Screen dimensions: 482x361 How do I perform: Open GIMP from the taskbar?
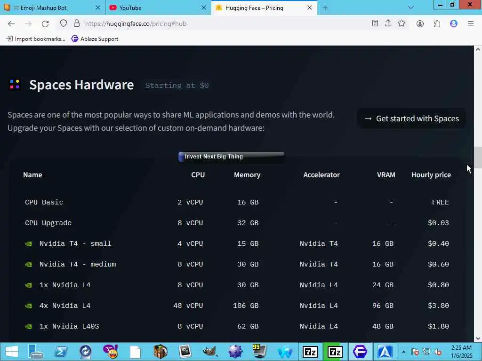(210, 352)
